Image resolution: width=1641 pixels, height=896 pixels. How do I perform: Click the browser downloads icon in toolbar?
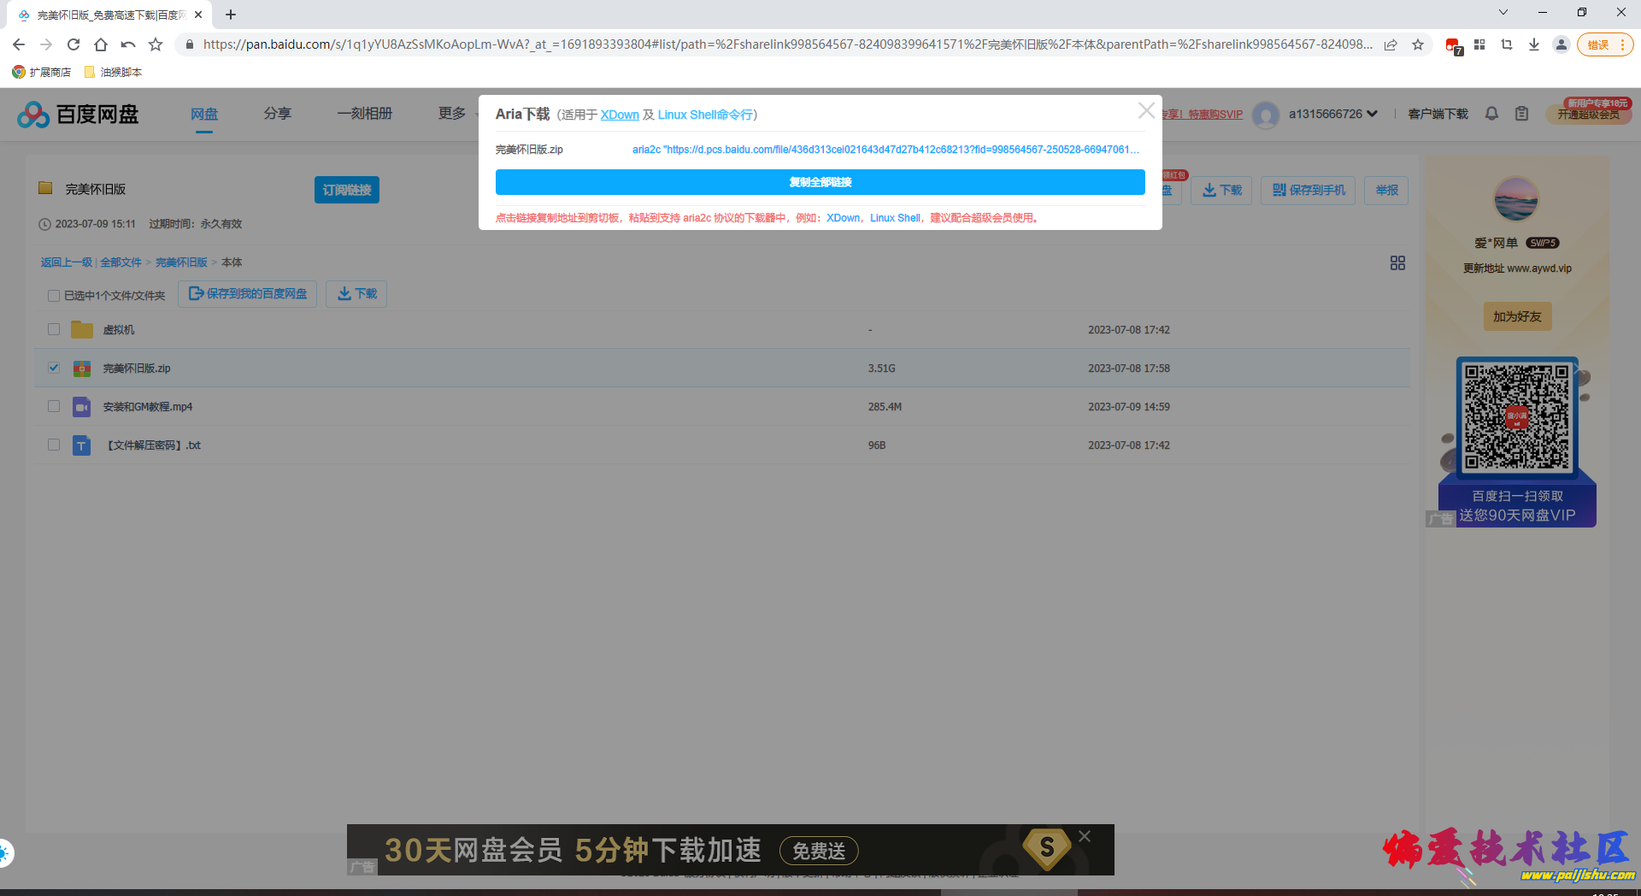pos(1533,44)
